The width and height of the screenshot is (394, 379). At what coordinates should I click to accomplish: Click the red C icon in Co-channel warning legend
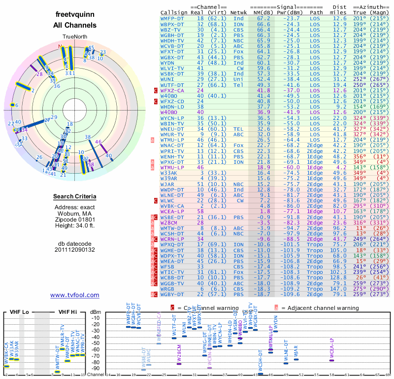[172, 308]
